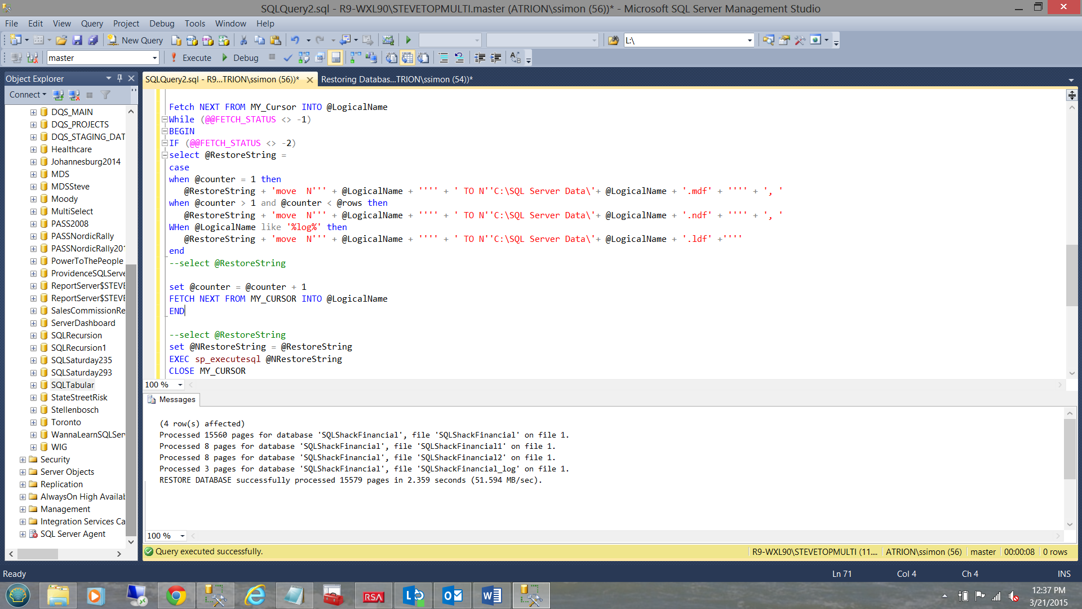Click the Save icon in the toolbar

click(x=77, y=40)
